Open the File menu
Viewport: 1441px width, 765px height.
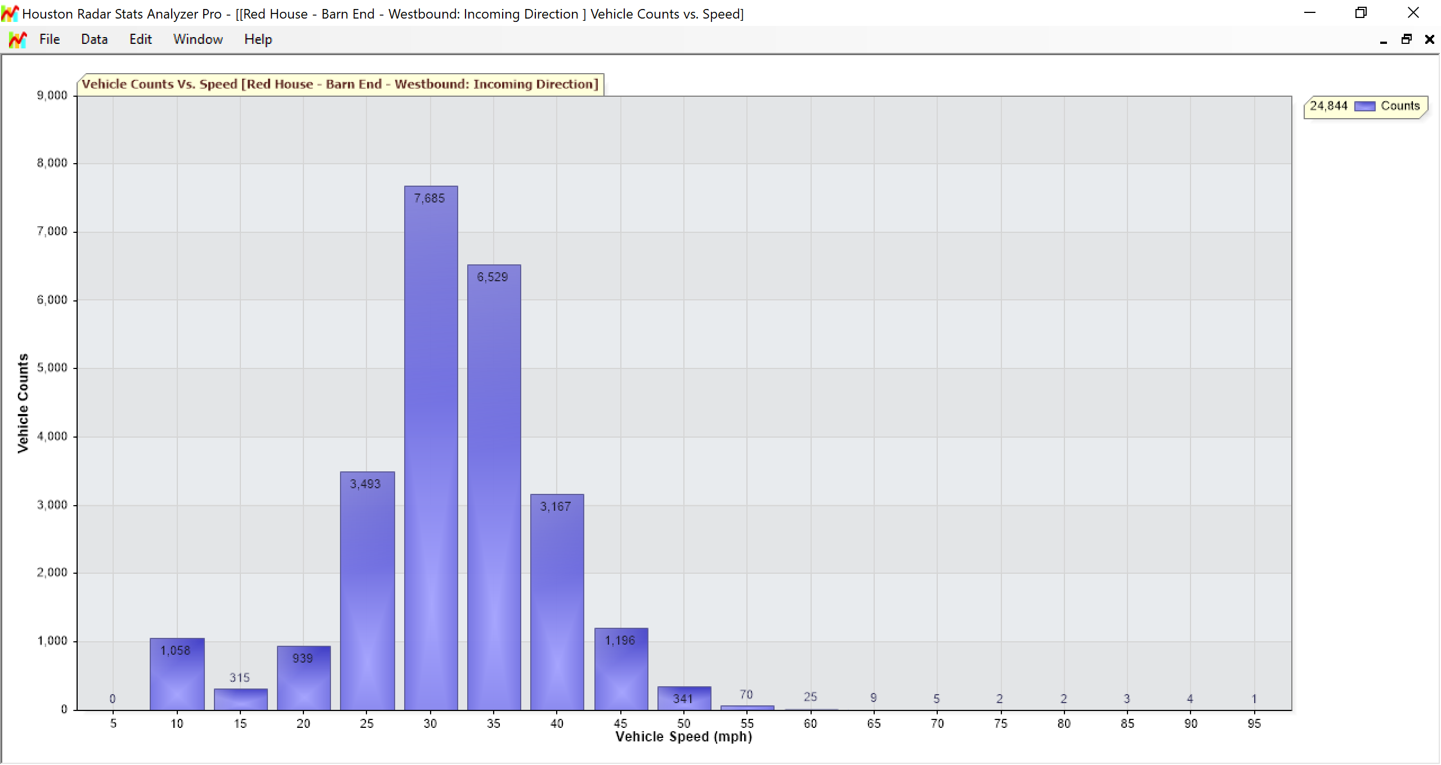[50, 39]
